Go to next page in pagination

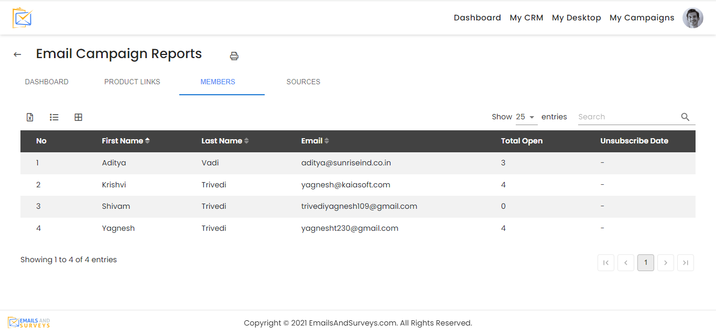[665, 263]
